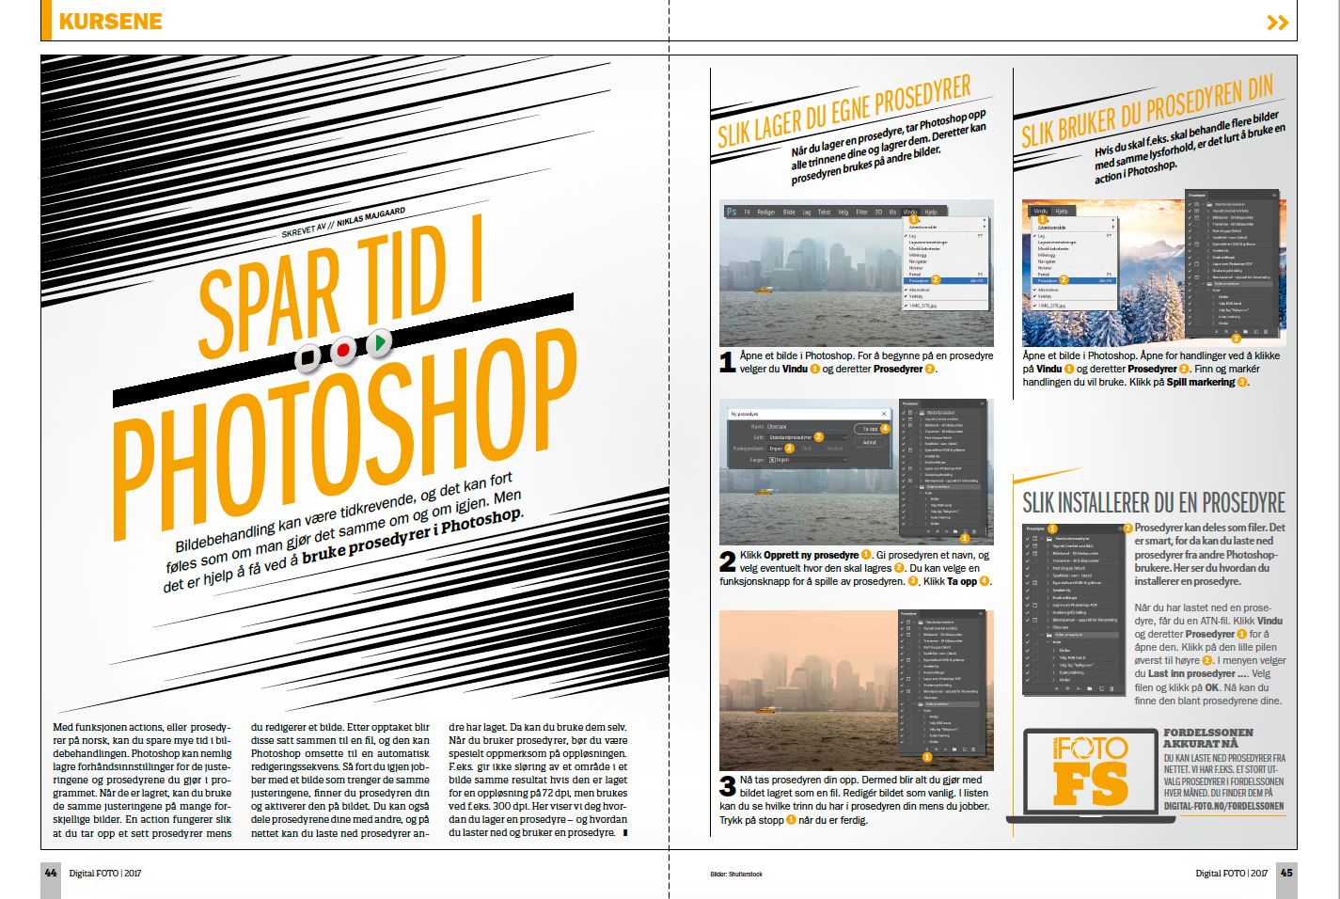This screenshot has width=1340, height=899.
Task: Collapse the Kuler prosedyre set in the snowy screenshot
Action: coord(1202,284)
